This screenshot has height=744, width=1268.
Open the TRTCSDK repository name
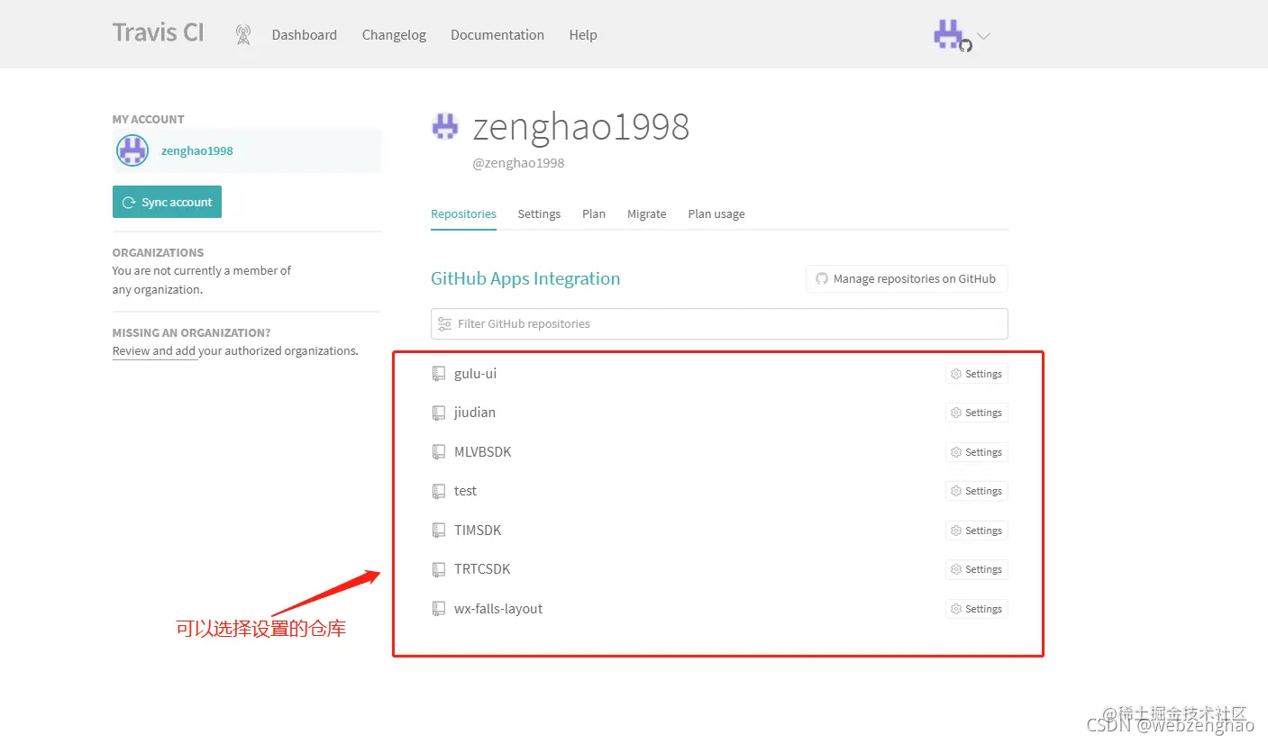click(482, 569)
